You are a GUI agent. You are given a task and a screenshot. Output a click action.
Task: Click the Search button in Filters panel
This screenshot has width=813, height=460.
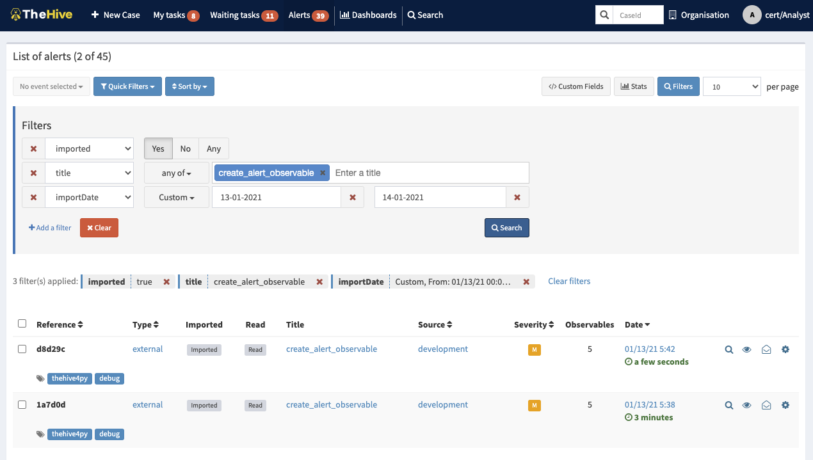tap(506, 227)
